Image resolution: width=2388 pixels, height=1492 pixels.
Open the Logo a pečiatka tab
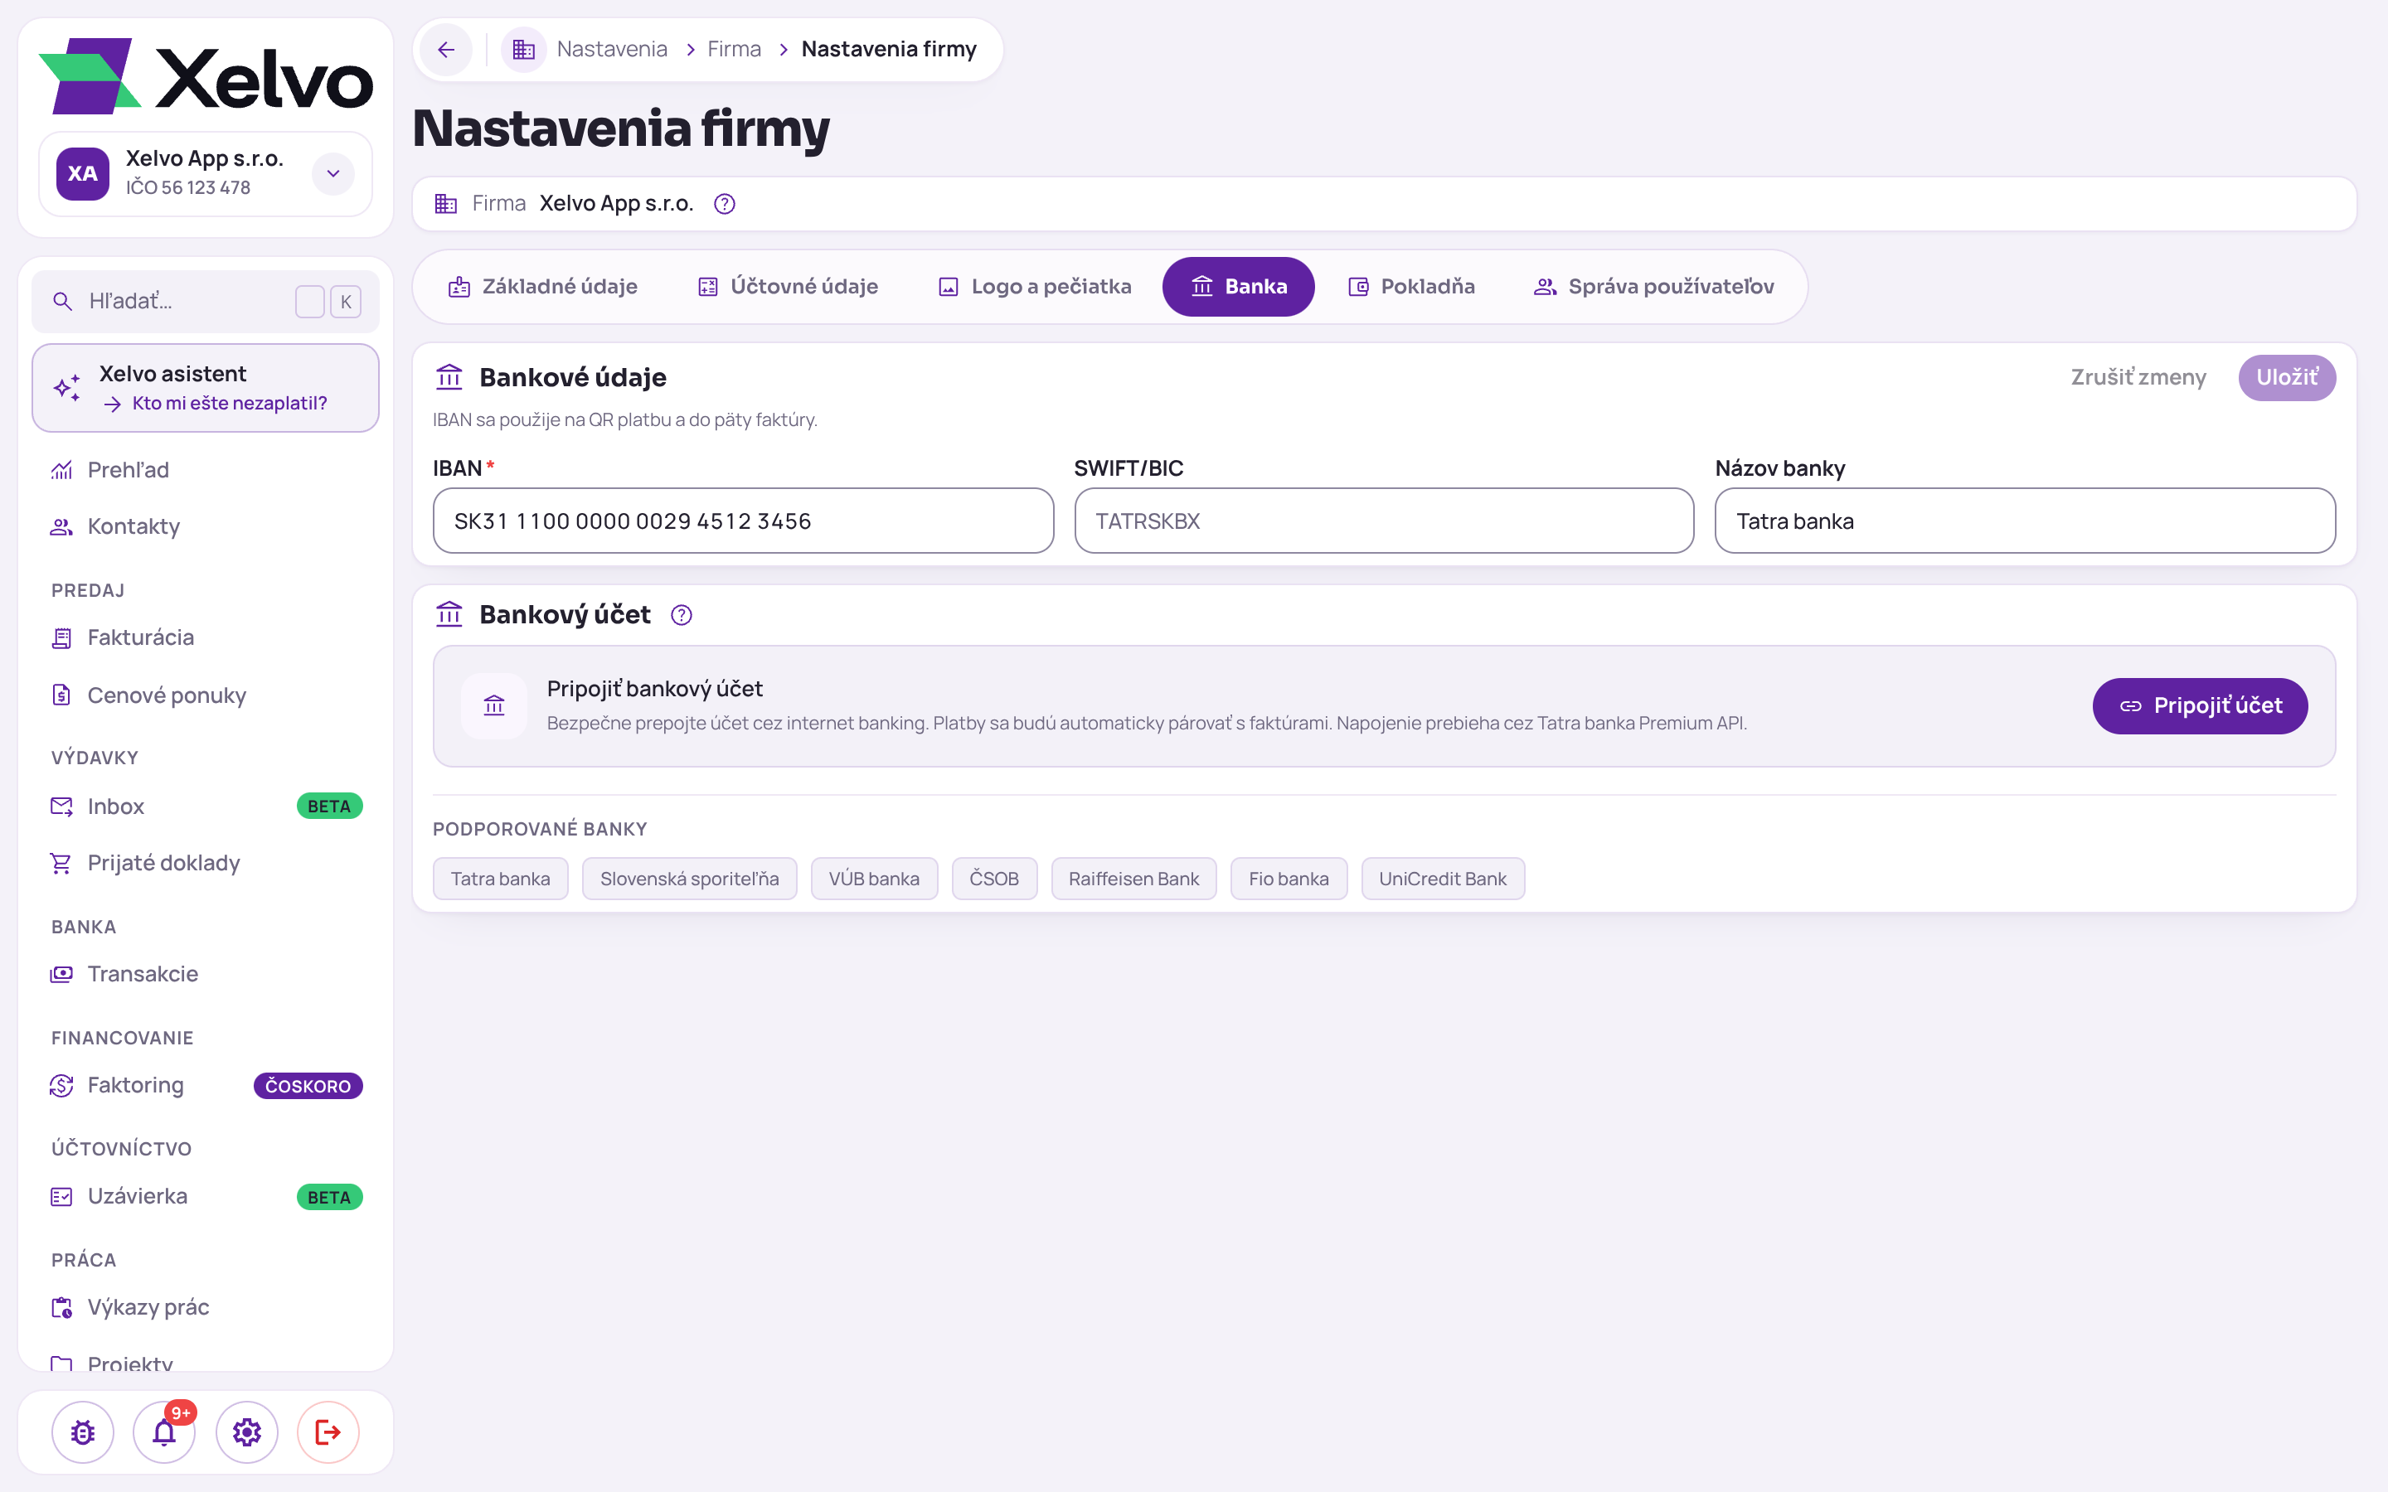(1033, 286)
